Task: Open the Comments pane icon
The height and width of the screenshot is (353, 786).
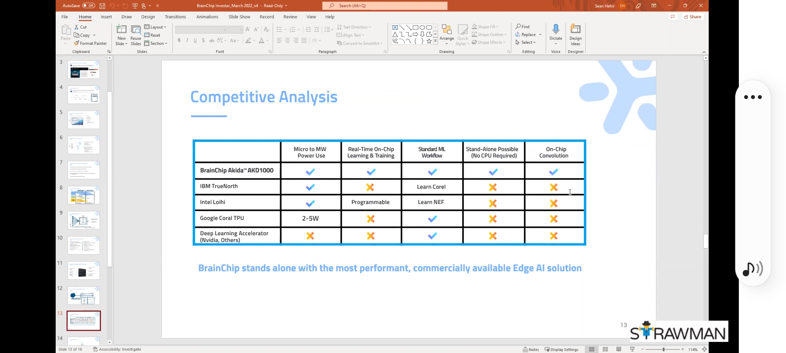Action: point(673,17)
